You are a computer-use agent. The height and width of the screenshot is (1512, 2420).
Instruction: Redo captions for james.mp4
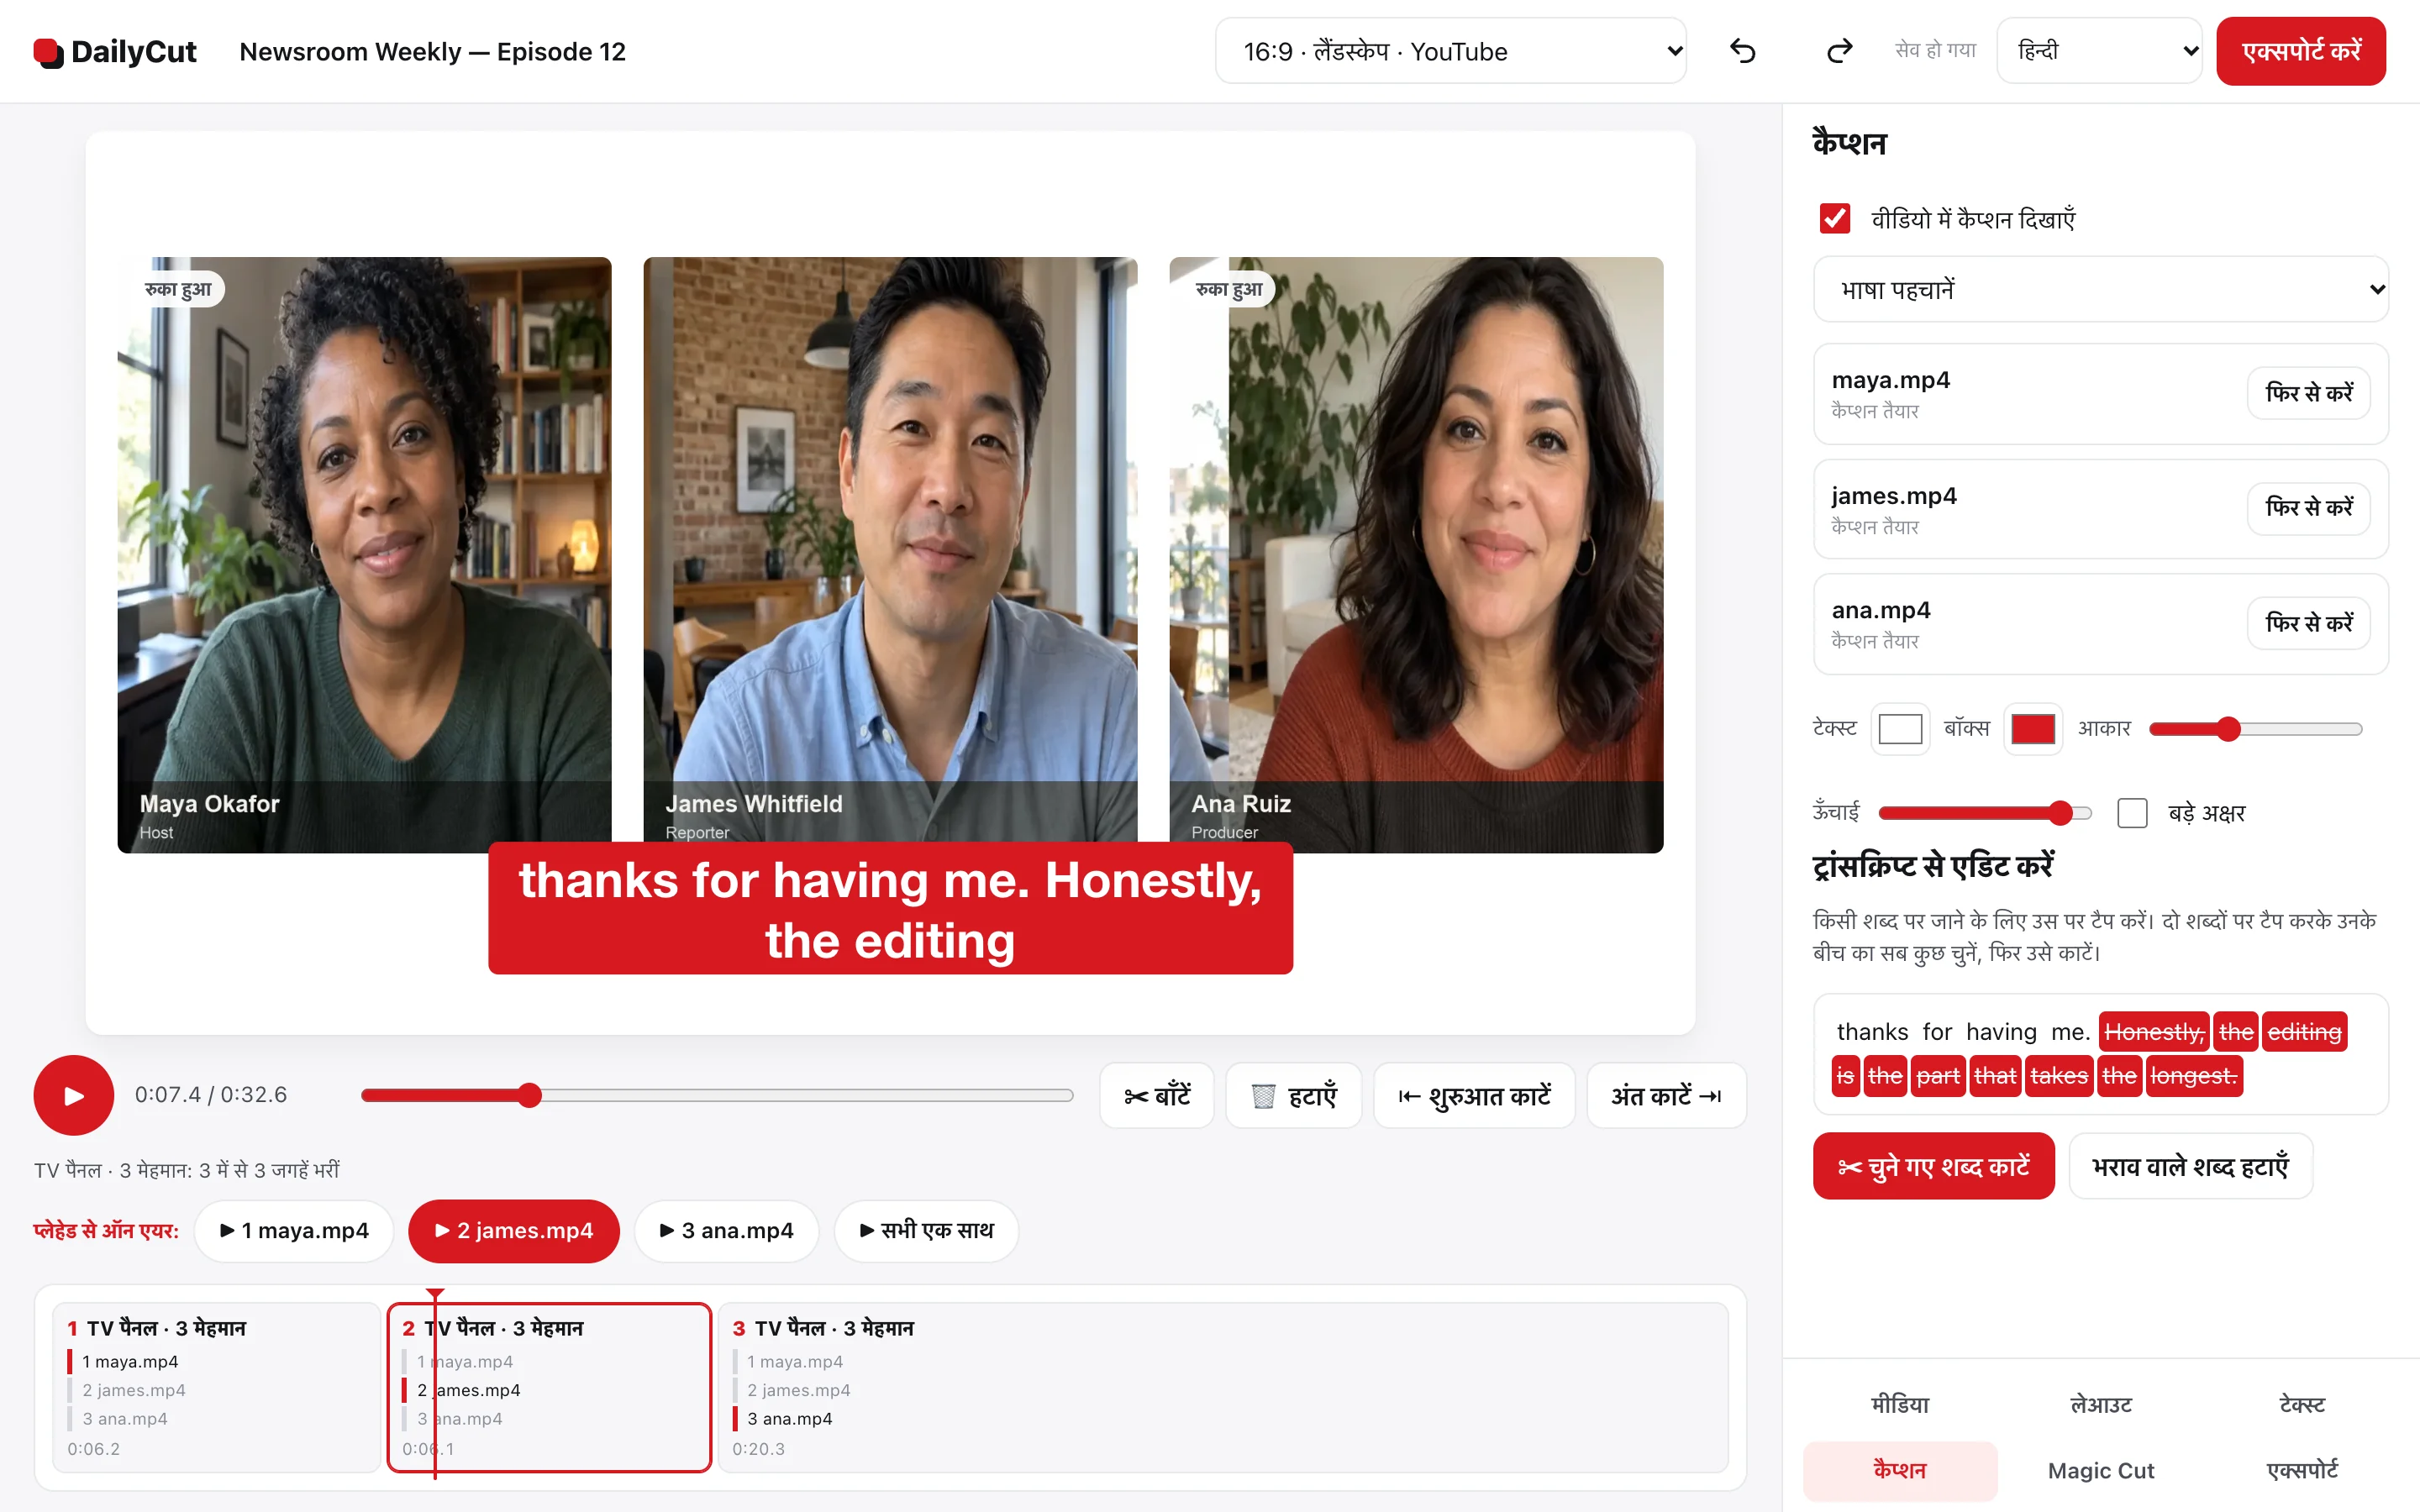(x=2309, y=508)
